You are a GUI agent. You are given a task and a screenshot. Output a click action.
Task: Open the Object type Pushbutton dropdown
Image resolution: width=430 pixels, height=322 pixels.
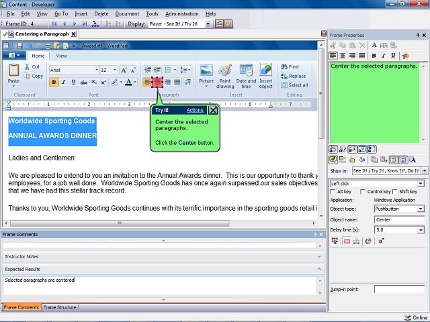click(421, 209)
